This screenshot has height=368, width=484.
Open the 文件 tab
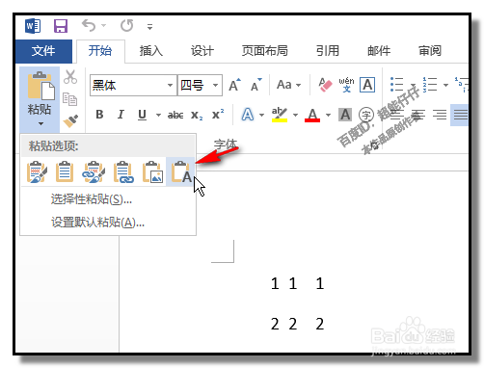tap(43, 51)
